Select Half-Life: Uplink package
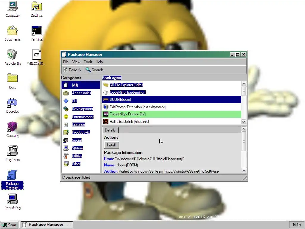The height and width of the screenshot is (229, 305). tap(172, 122)
